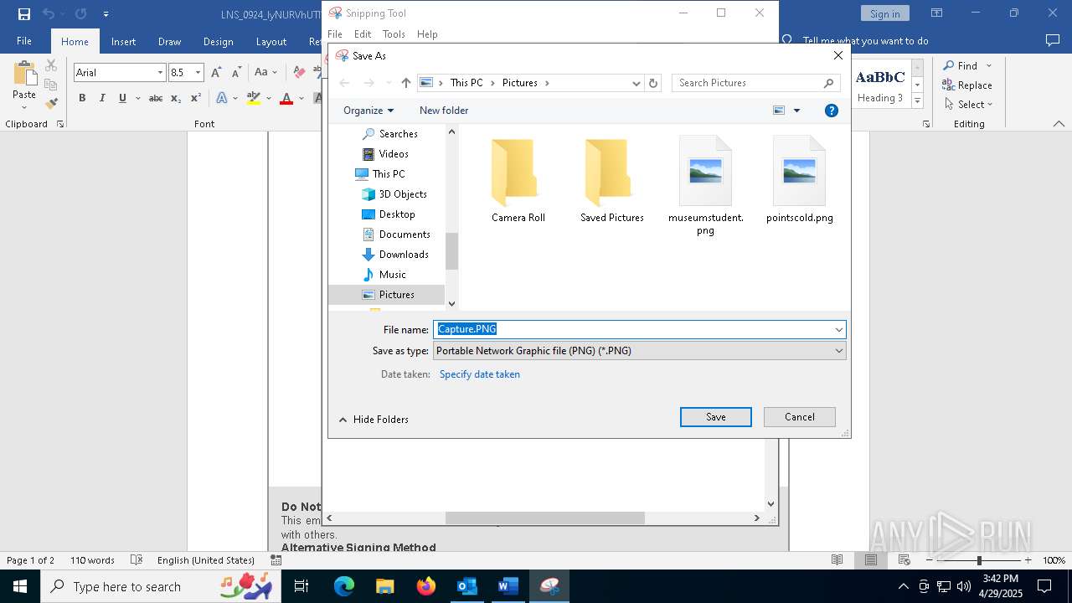Open the font size dropdown
Screen dimensions: 1072x603
click(x=198, y=73)
